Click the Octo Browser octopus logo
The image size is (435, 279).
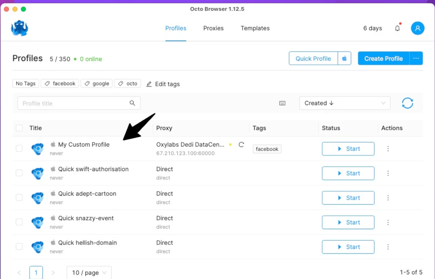[x=19, y=28]
